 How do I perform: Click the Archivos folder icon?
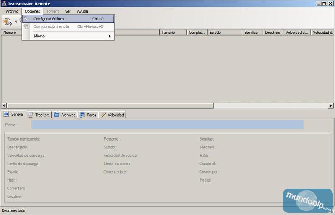pos(57,115)
